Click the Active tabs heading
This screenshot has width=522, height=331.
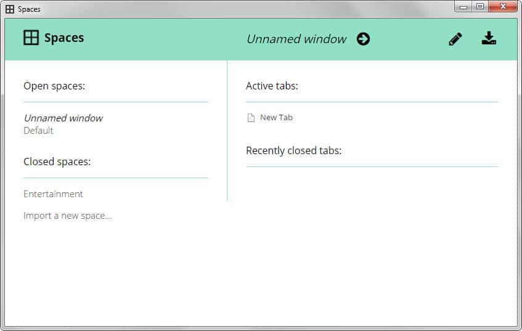[272, 86]
